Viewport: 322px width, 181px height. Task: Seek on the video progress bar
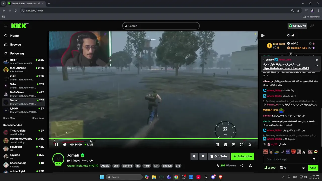(x=153, y=139)
